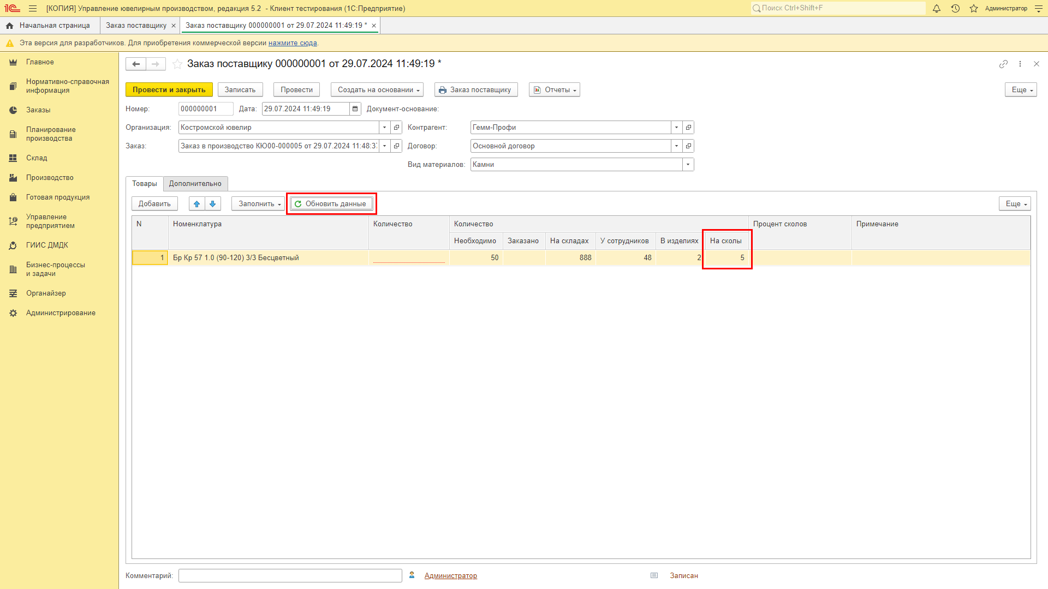Screen dimensions: 1048x589
Task: Select the Дополнительно tab
Action: coord(195,184)
